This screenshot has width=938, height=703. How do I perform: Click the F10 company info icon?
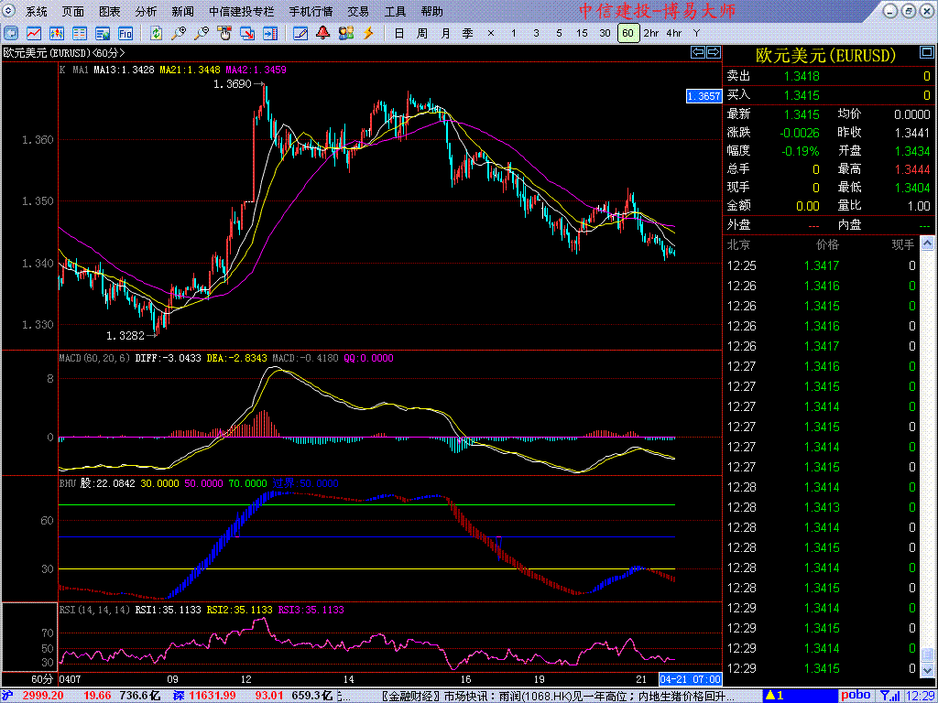pos(125,33)
